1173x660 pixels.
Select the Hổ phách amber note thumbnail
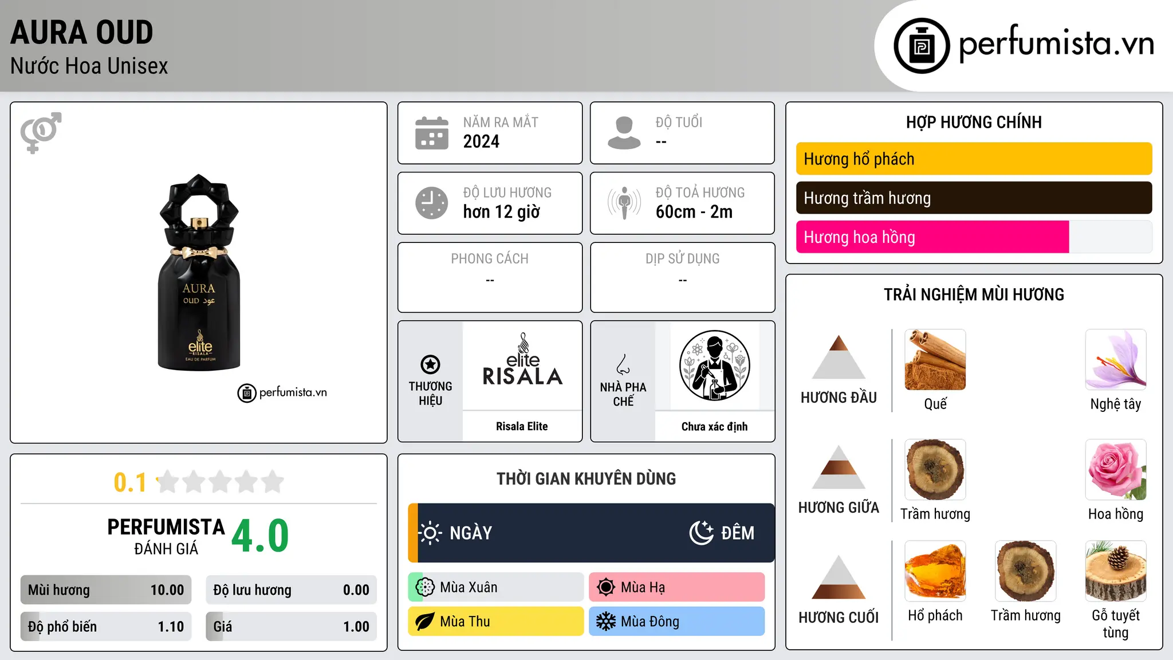point(935,571)
